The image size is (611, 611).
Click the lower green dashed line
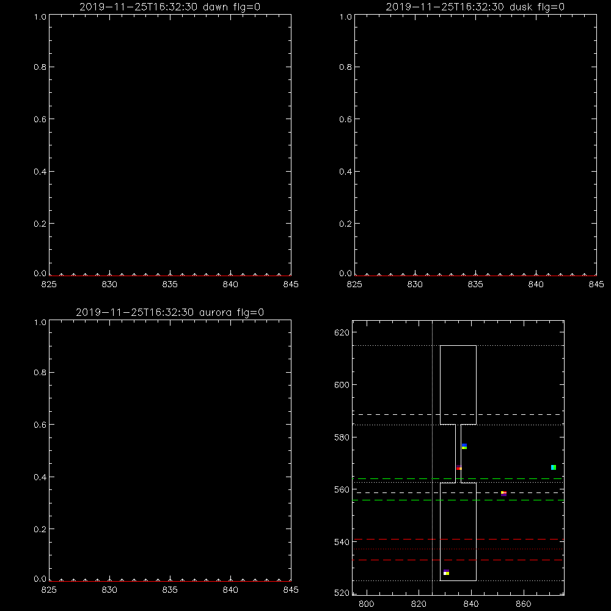[x=458, y=500]
